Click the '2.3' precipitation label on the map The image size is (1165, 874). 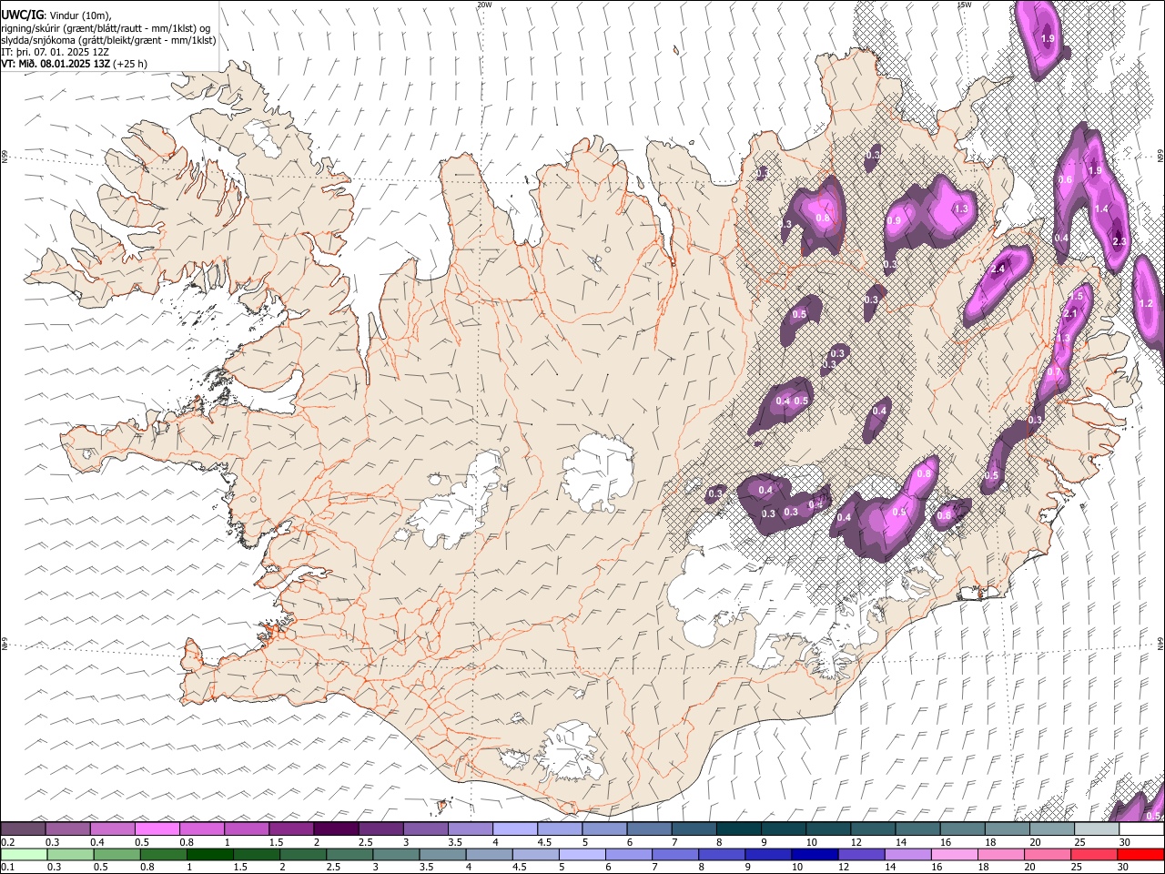[x=1119, y=241]
